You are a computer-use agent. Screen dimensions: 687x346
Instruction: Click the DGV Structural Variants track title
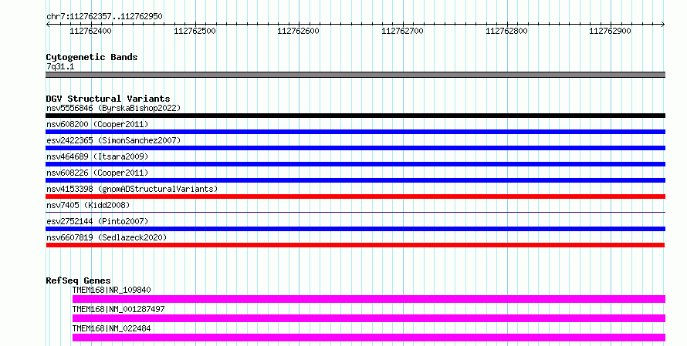tap(108, 99)
